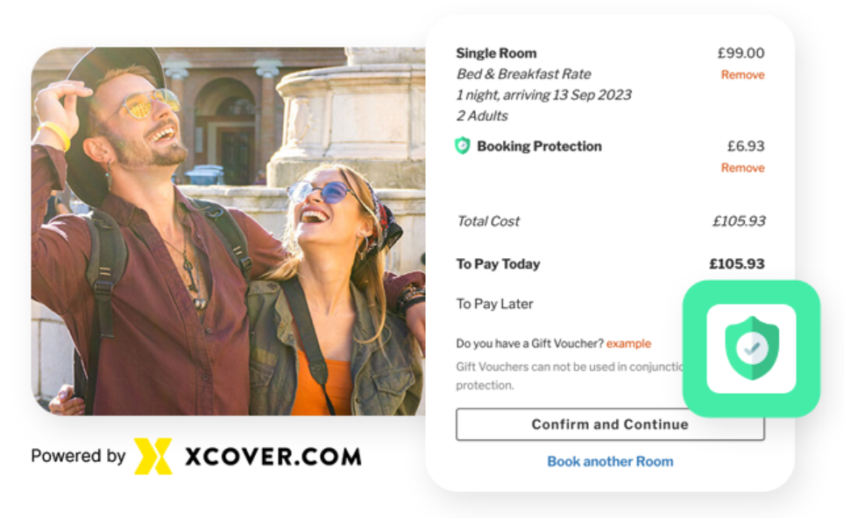Click the Bed & Breakfast Rate text
Viewport: 844px width, 518px height.
click(524, 74)
